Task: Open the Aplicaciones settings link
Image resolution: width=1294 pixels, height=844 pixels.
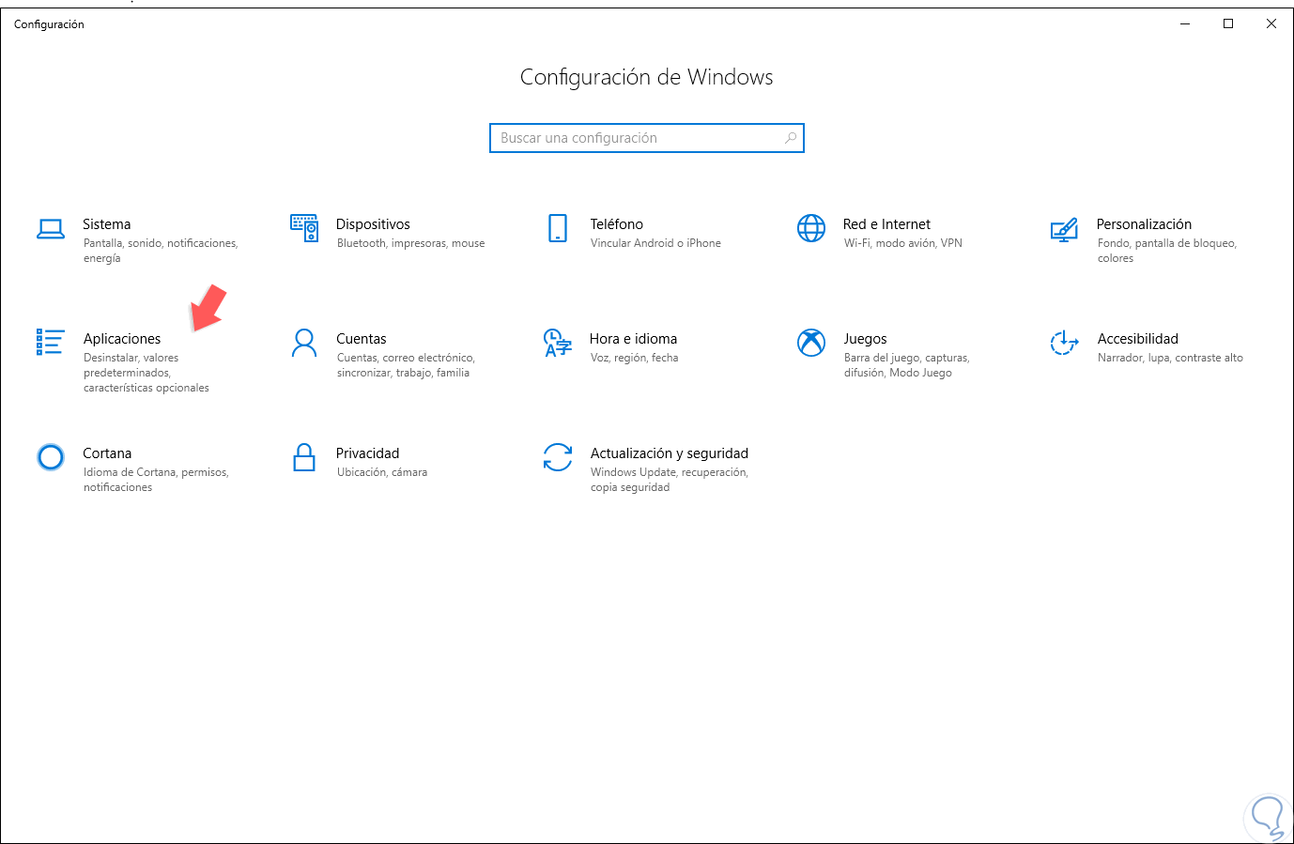Action: click(x=122, y=339)
